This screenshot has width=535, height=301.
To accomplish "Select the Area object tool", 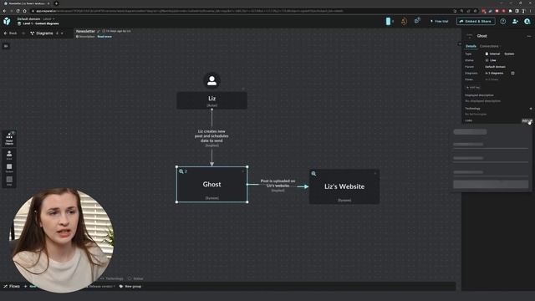I will click(9, 181).
